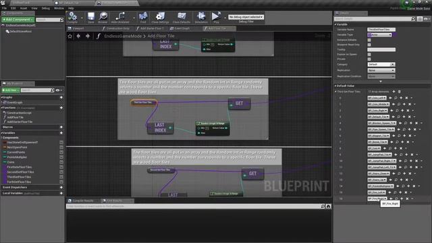Image resolution: width=432 pixels, height=243 pixels.
Task: Open the File menu
Action: 5,8
